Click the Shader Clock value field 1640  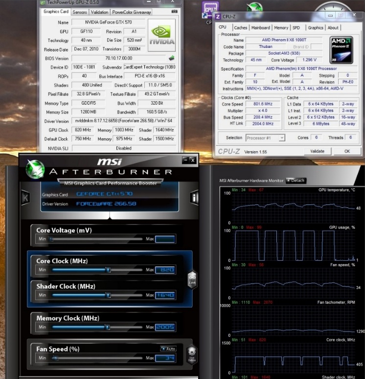(165, 295)
